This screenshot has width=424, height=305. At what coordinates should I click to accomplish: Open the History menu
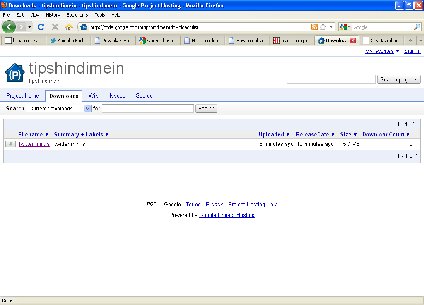point(53,15)
